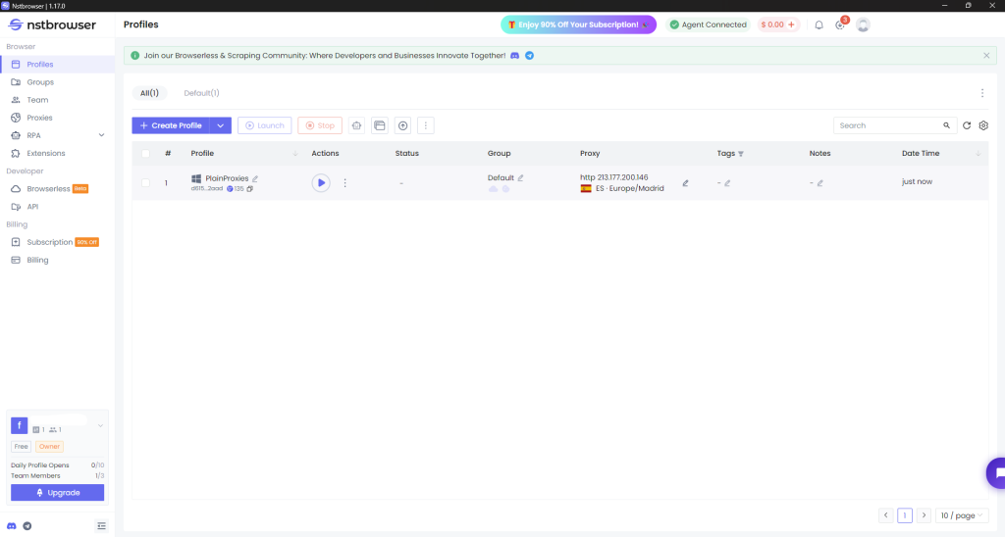Screen dimensions: 1005x537
Task: Sort by Profile column arrow
Action: tap(295, 154)
